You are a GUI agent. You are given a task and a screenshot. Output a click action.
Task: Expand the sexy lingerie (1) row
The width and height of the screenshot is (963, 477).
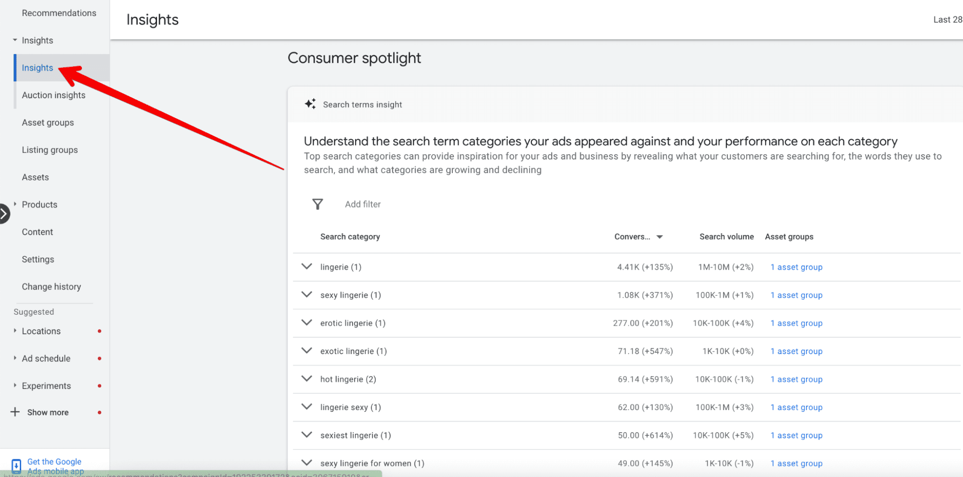[x=307, y=294]
